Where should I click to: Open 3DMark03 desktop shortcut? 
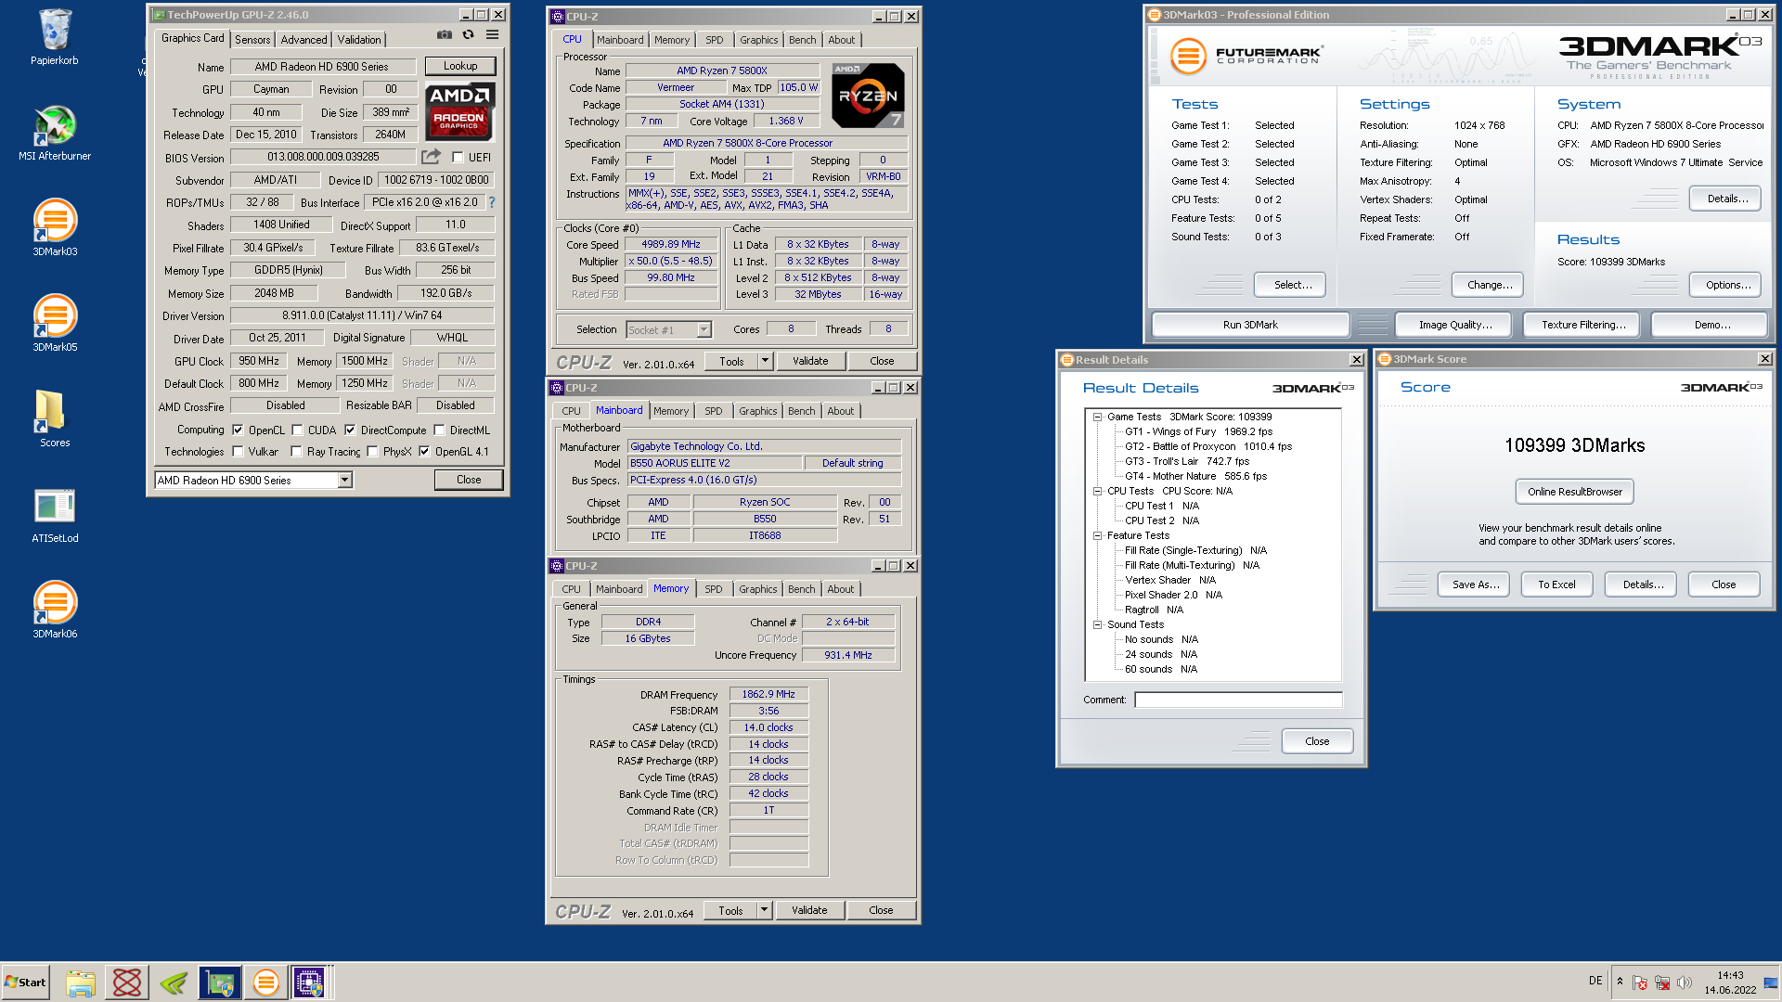(55, 227)
